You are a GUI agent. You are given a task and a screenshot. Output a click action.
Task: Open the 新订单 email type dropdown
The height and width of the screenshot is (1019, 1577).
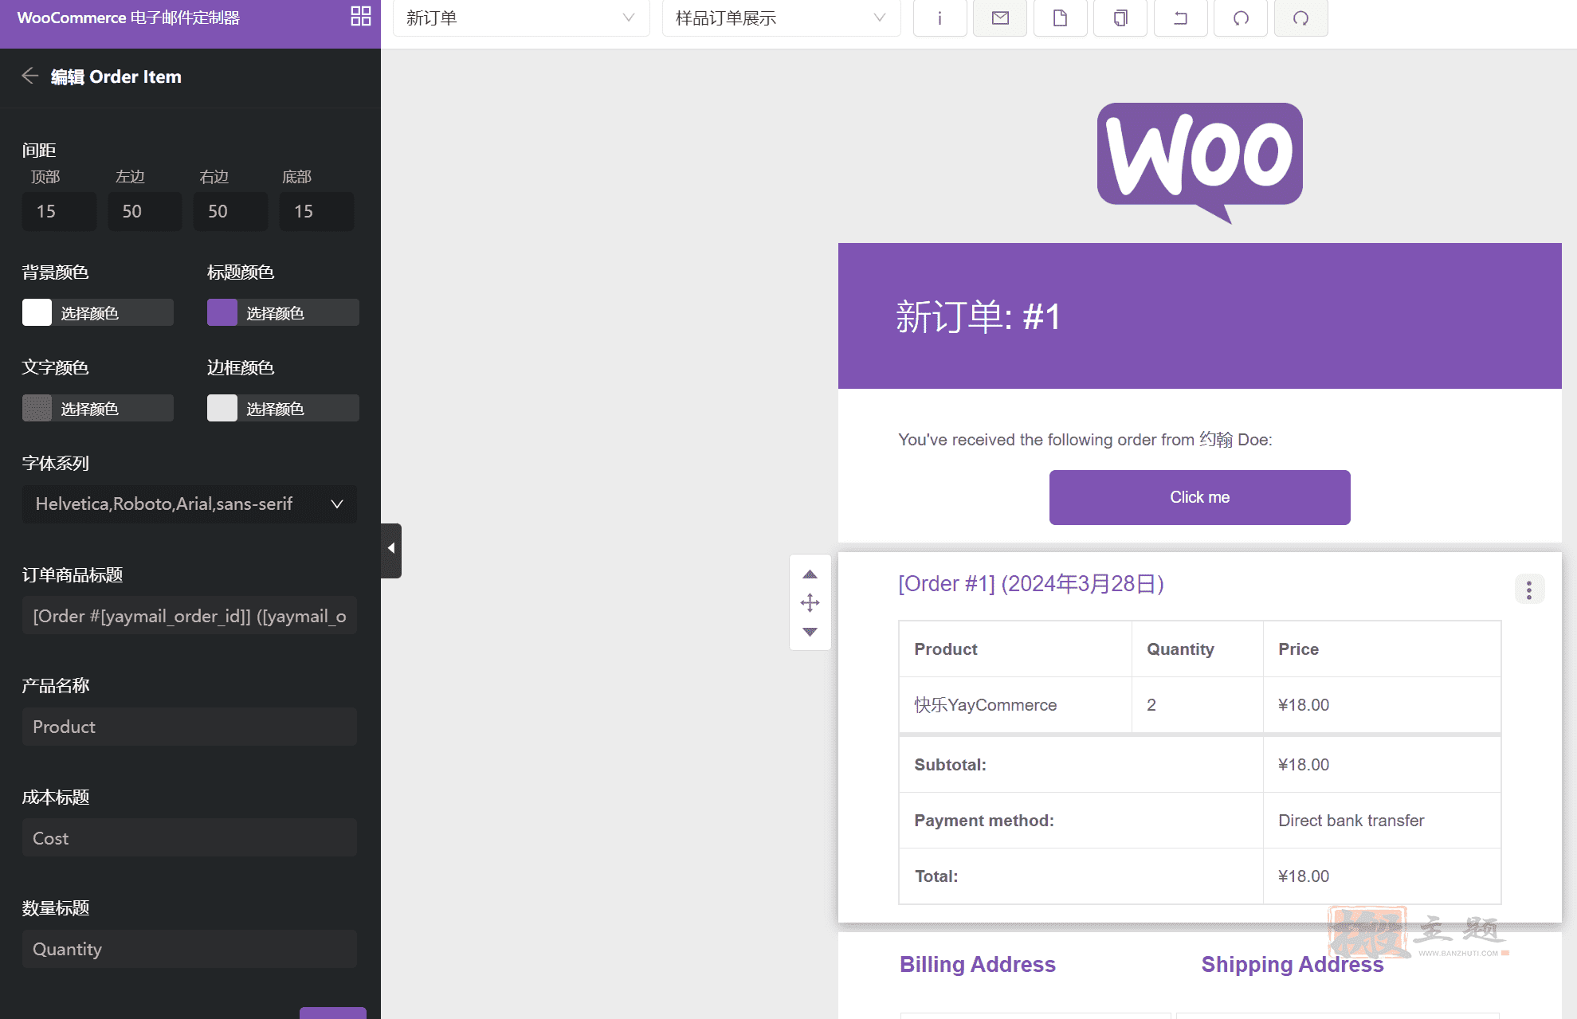click(x=521, y=18)
